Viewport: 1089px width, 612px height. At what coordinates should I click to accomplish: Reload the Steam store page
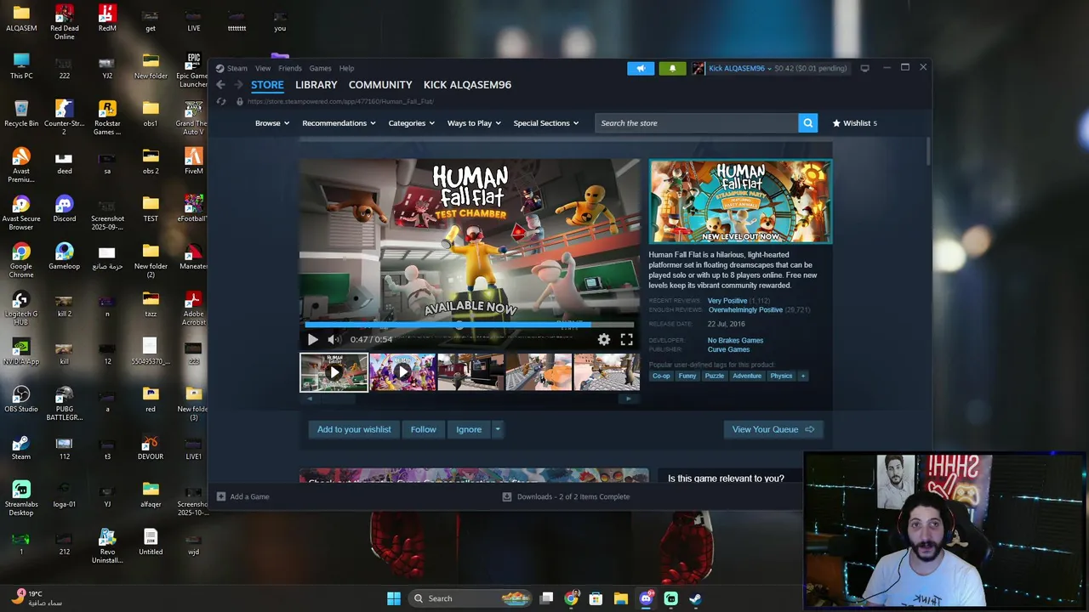(221, 101)
